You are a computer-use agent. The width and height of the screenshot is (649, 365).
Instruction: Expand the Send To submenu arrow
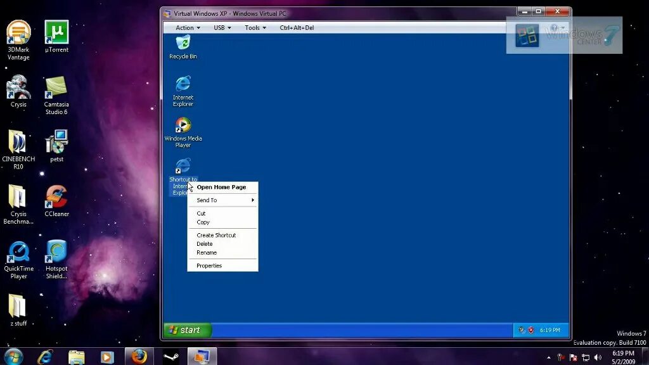click(x=252, y=200)
